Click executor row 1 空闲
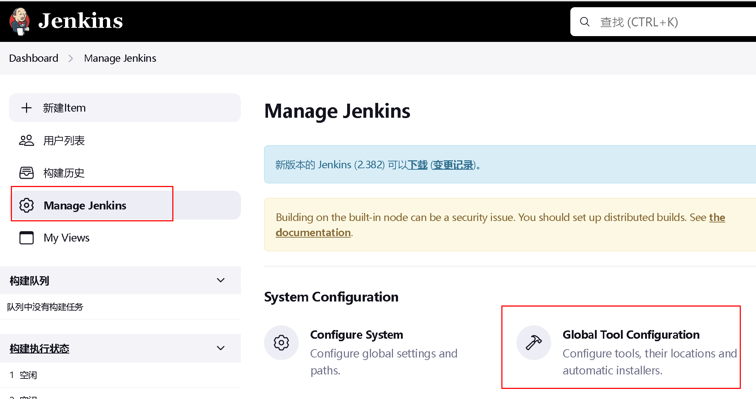Viewport: 756px width, 399px height. 23,375
